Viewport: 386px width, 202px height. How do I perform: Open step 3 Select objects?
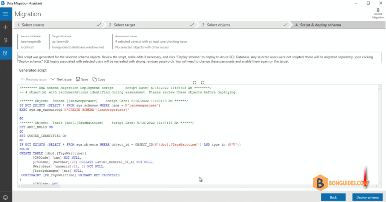pos(244,25)
